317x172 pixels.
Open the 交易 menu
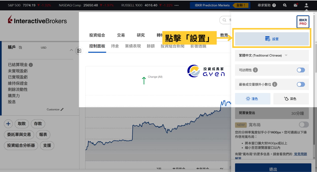click(x=121, y=35)
